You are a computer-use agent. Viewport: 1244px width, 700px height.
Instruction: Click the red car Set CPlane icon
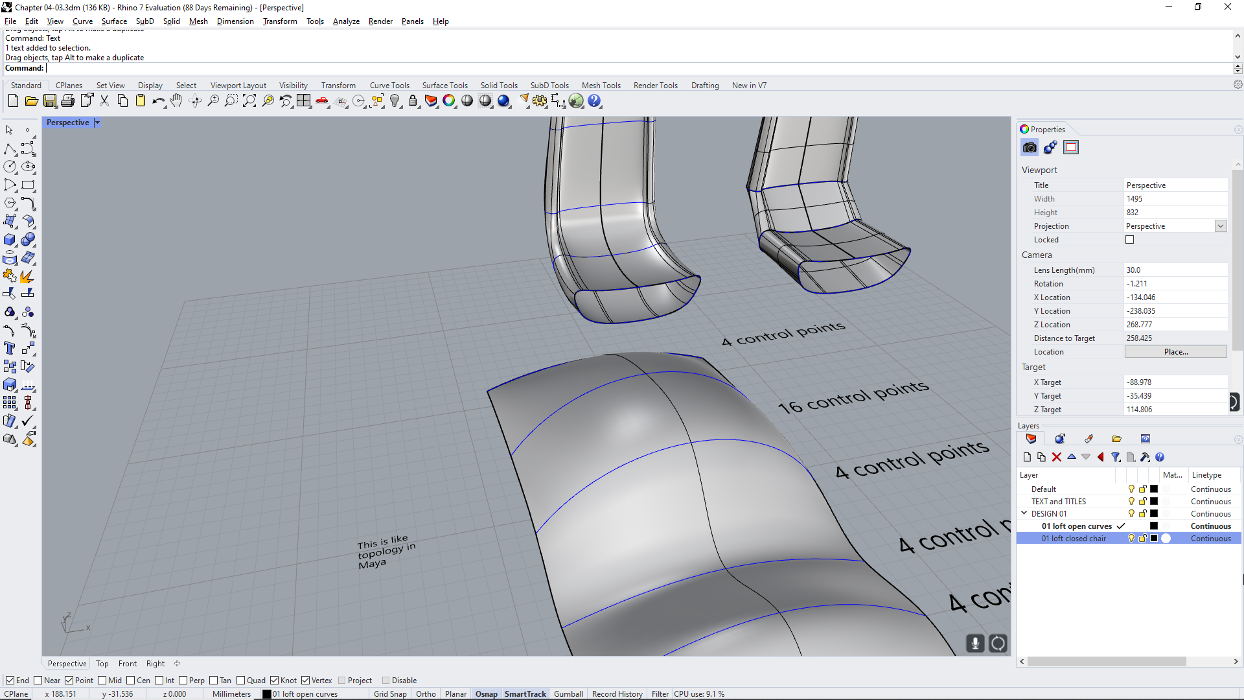[322, 101]
